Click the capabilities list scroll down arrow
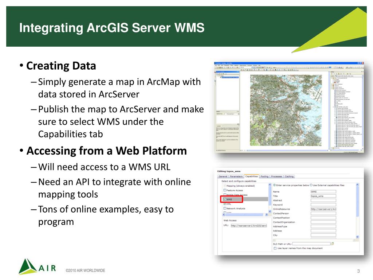 [x=270, y=211]
